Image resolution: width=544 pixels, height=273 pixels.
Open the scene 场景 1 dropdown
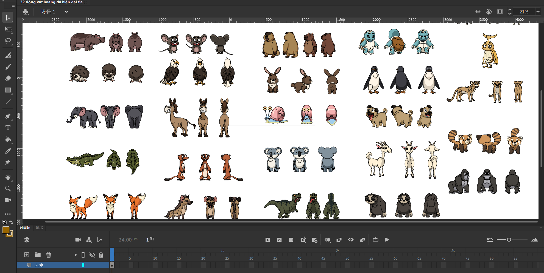tap(66, 12)
